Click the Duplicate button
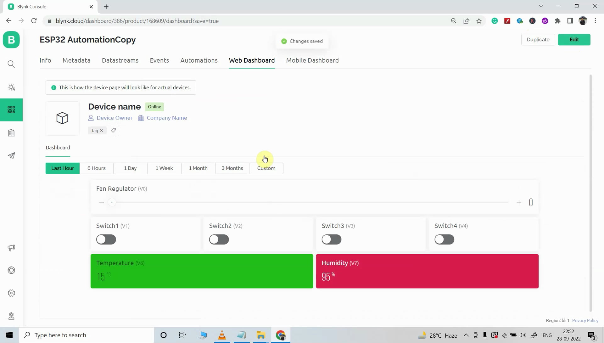 pos(538,40)
